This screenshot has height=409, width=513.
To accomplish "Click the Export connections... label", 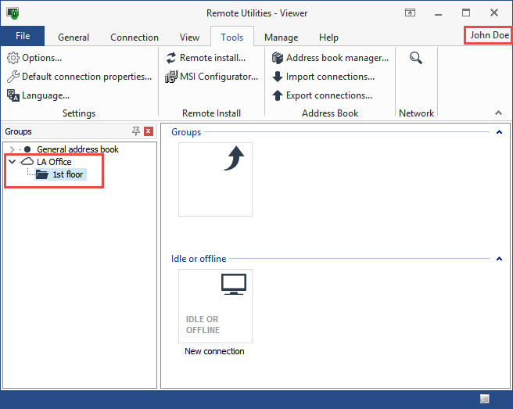I will click(x=329, y=95).
